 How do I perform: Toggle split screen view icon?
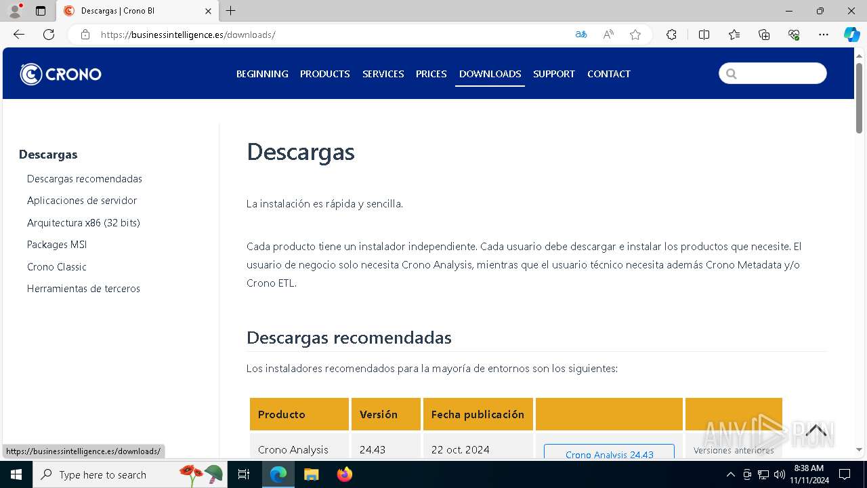704,35
